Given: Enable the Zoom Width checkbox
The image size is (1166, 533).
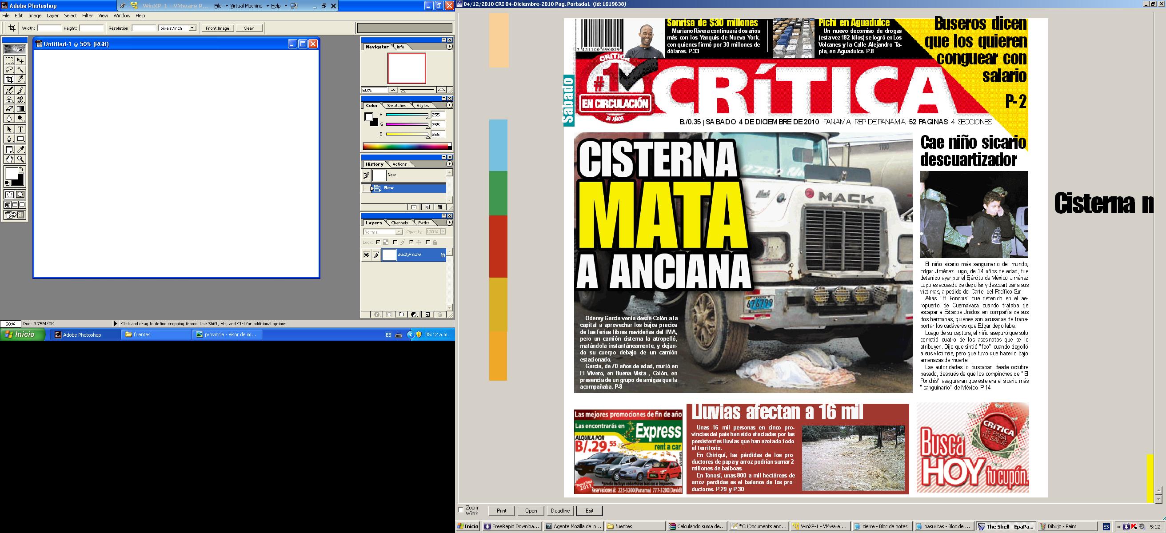Looking at the screenshot, I should pyautogui.click(x=461, y=510).
